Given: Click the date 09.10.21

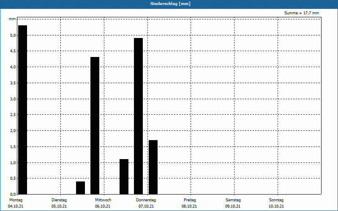Looking at the screenshot, I should click(x=233, y=206).
